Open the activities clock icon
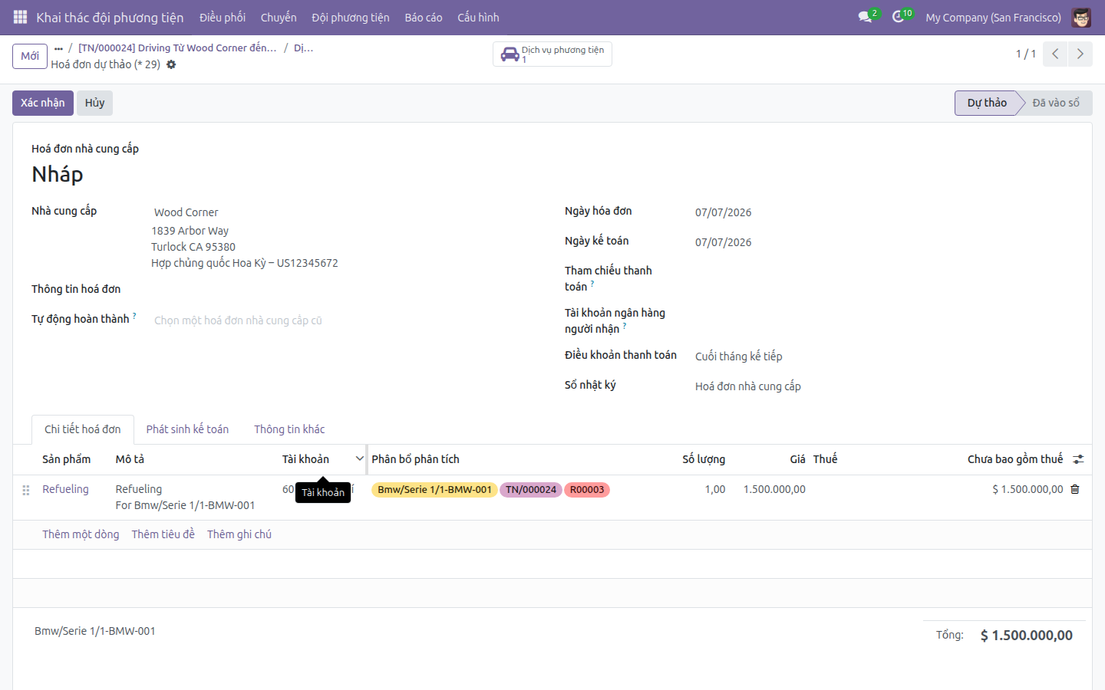 click(x=899, y=17)
